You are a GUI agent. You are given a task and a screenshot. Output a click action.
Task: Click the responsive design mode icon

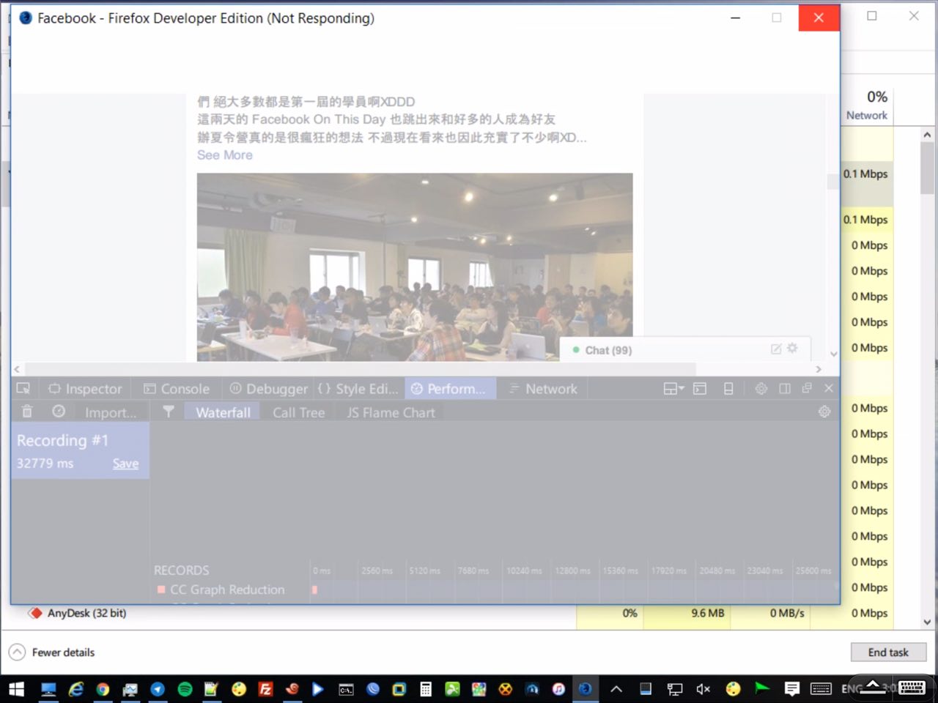[x=728, y=389]
